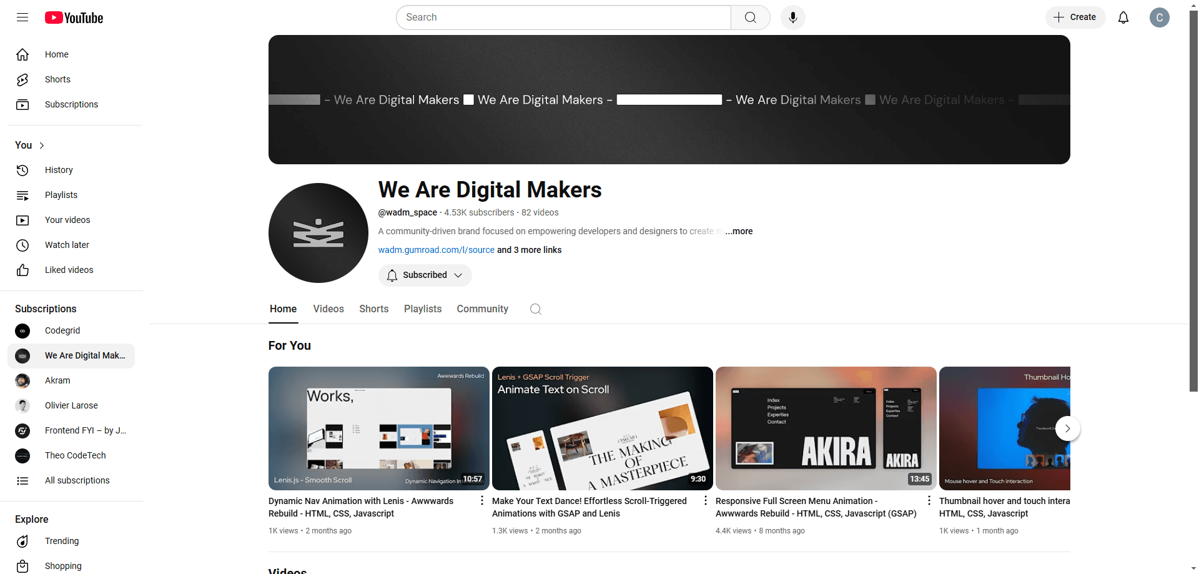Click the channel banner image
The height and width of the screenshot is (574, 1199).
coord(669,100)
